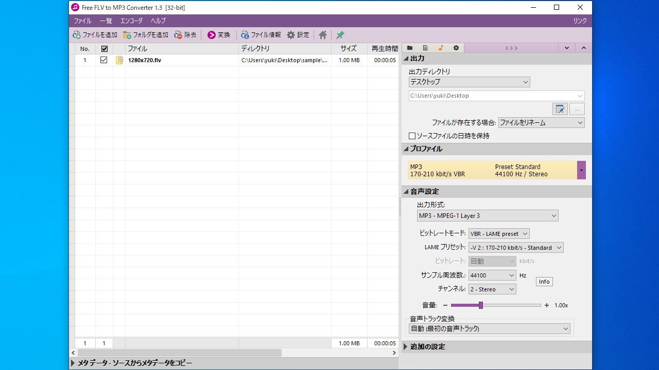Select the 1280x720.flv file name

coord(145,60)
